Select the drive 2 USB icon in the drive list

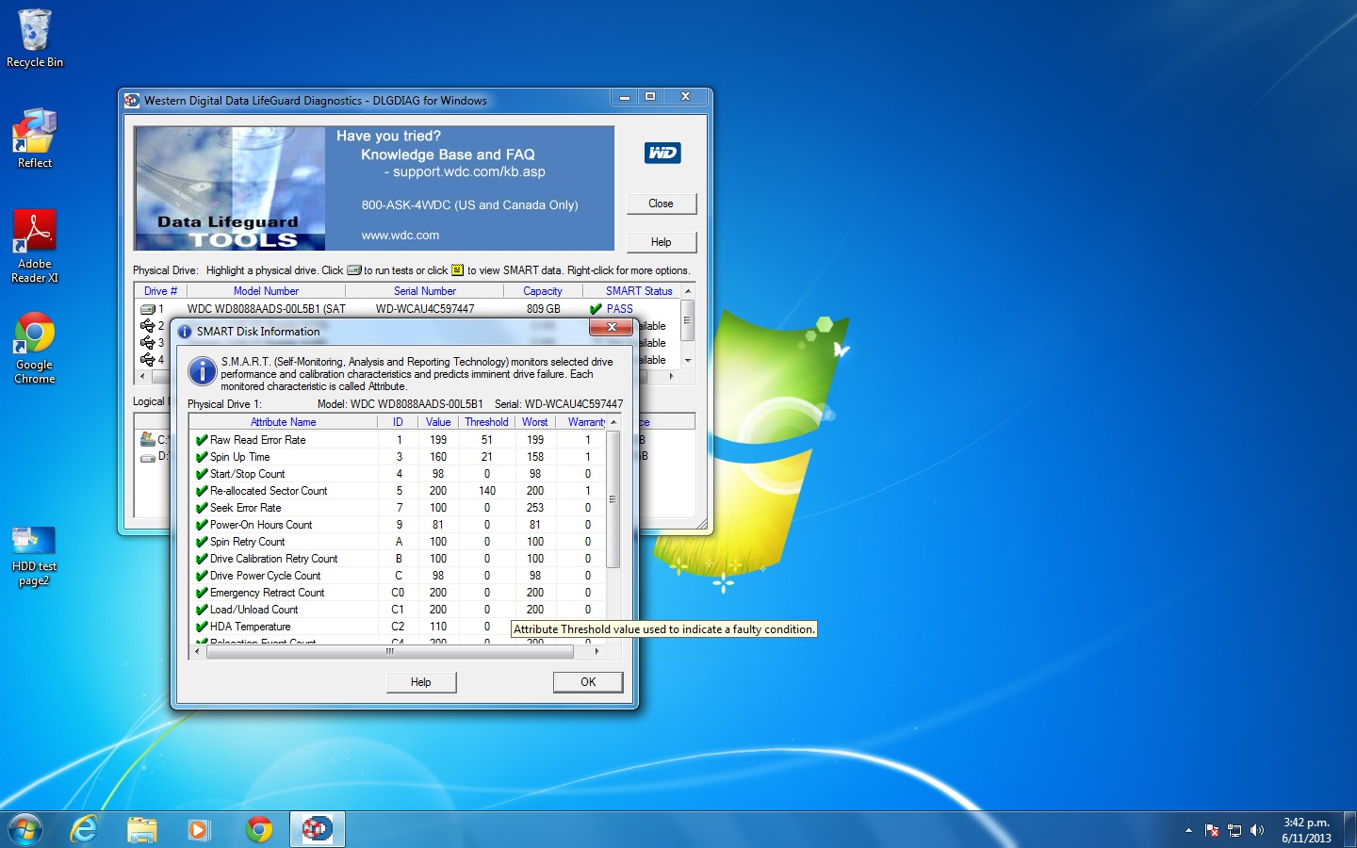[147, 326]
